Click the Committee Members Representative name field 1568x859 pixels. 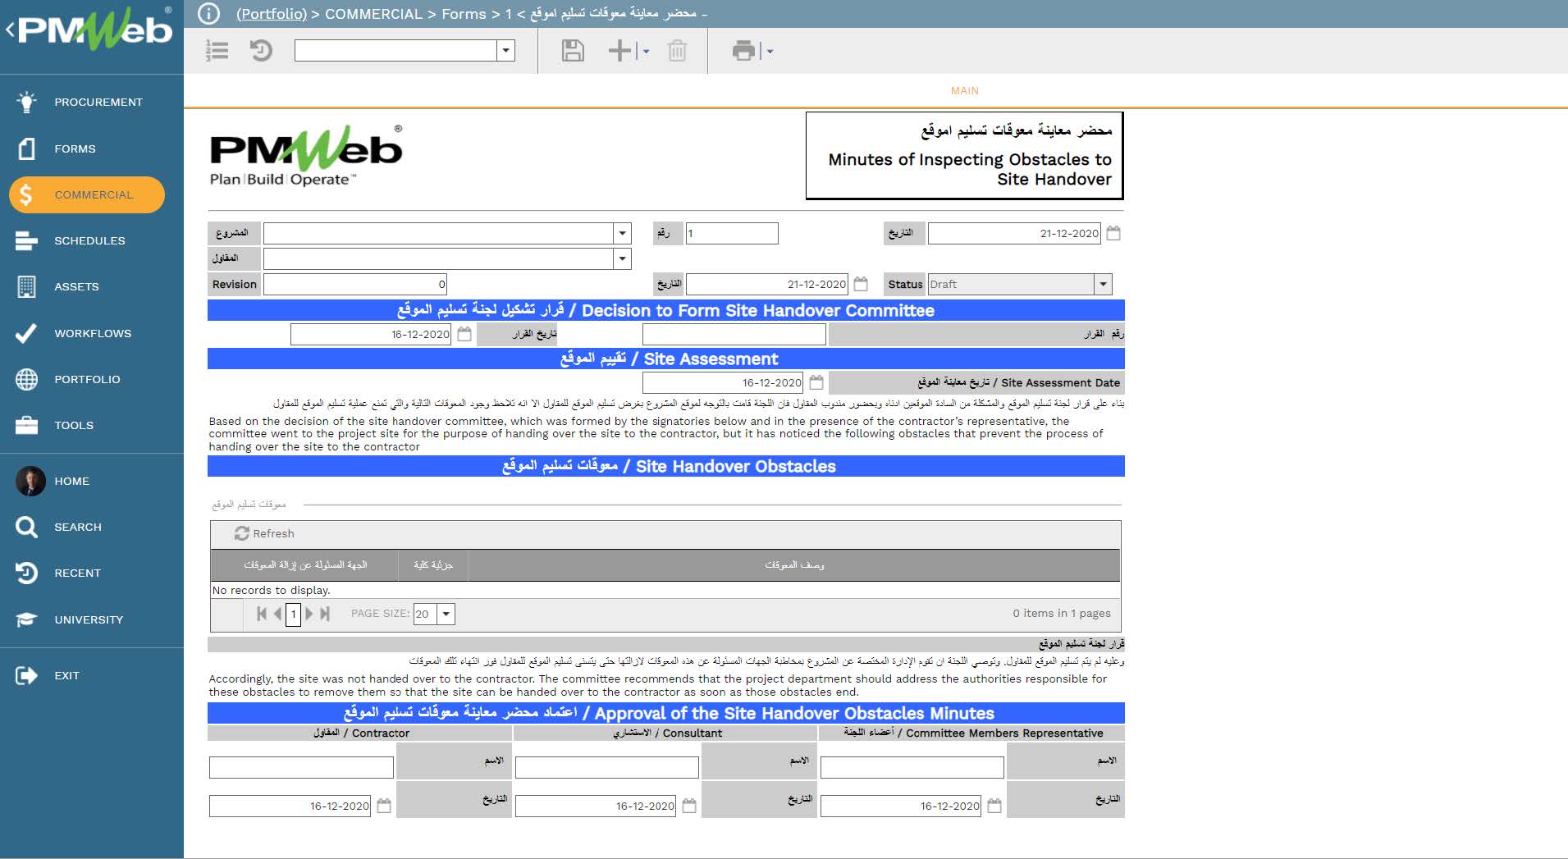pyautogui.click(x=912, y=767)
